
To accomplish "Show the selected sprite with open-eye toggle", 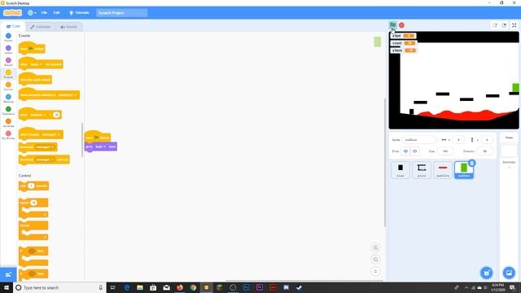I will pos(405,151).
